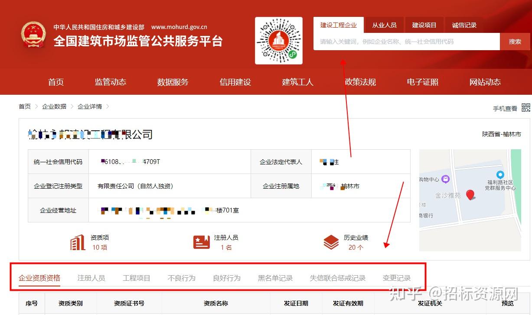Click the 全国建筑市场监管公共服务平台 title
The width and height of the screenshot is (532, 315).
coord(138,41)
